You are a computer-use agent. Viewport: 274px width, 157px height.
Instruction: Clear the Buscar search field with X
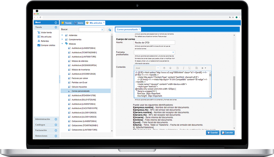(x=102, y=30)
